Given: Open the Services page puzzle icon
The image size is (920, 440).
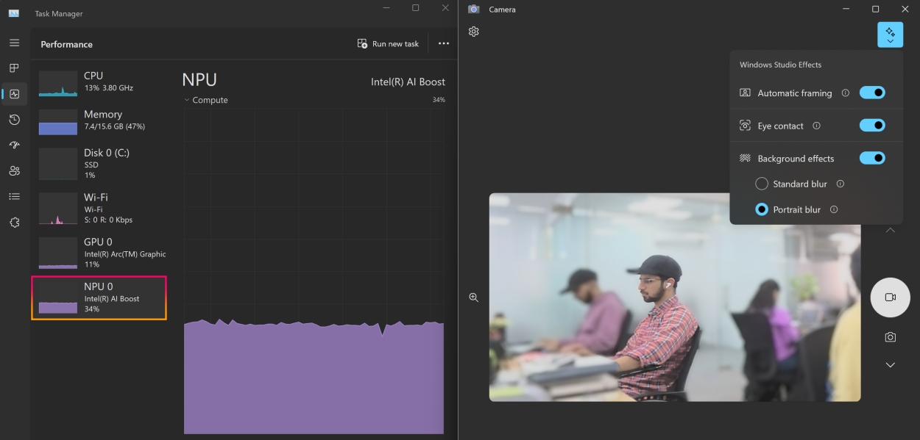Looking at the screenshot, I should coord(14,223).
